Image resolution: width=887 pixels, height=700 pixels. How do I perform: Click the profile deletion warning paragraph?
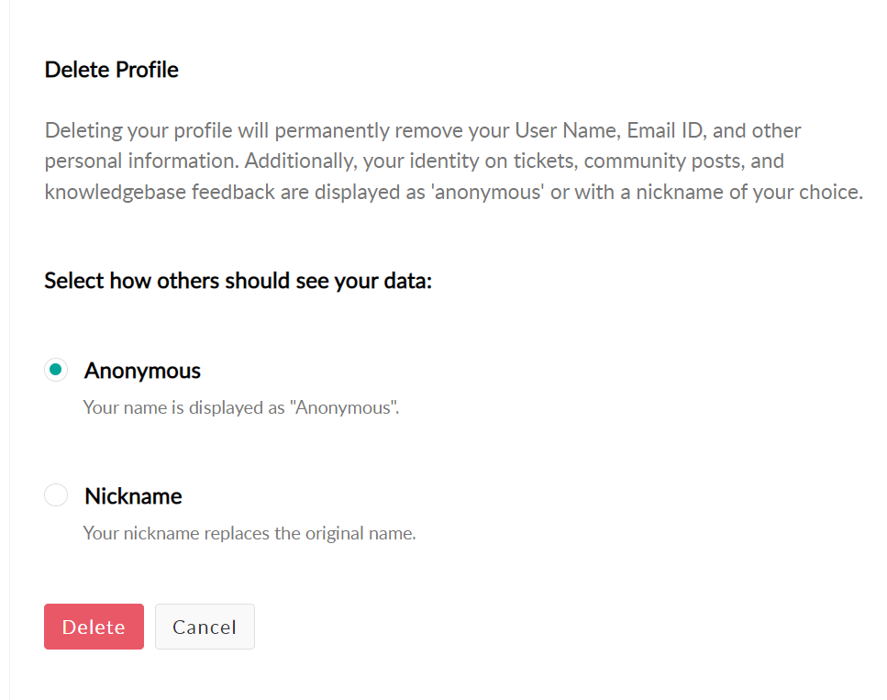coord(454,161)
